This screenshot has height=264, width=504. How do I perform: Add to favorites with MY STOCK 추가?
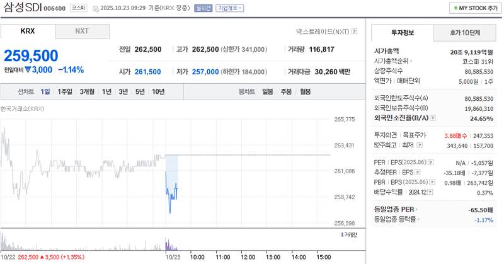(476, 8)
